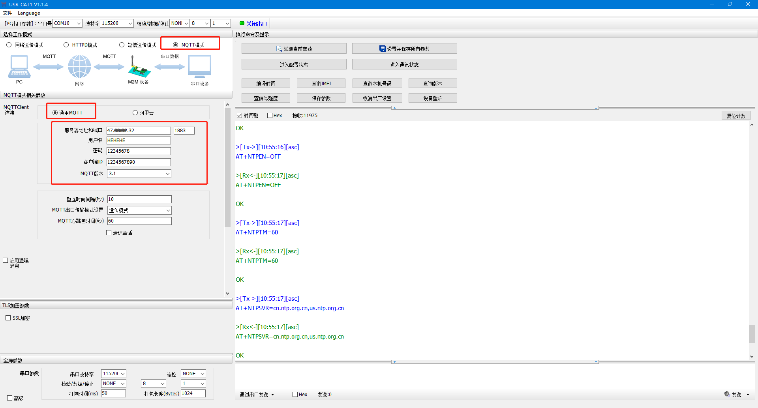
Task: Click the network globe icon
Action: [79, 66]
